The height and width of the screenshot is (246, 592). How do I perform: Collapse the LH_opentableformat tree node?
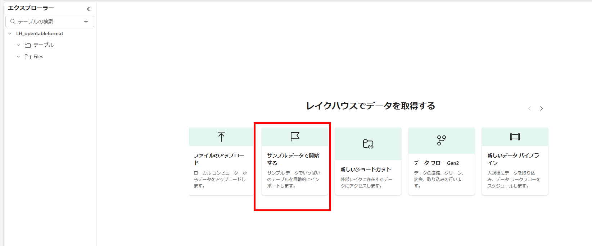coord(10,33)
